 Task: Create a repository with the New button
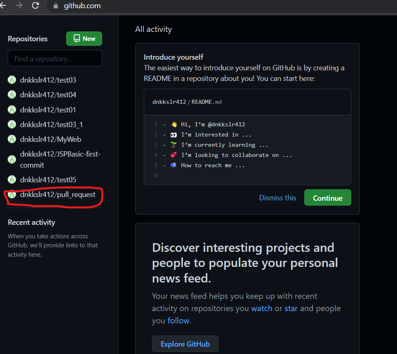pyautogui.click(x=84, y=38)
